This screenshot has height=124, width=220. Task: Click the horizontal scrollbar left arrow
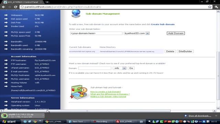[1, 111]
